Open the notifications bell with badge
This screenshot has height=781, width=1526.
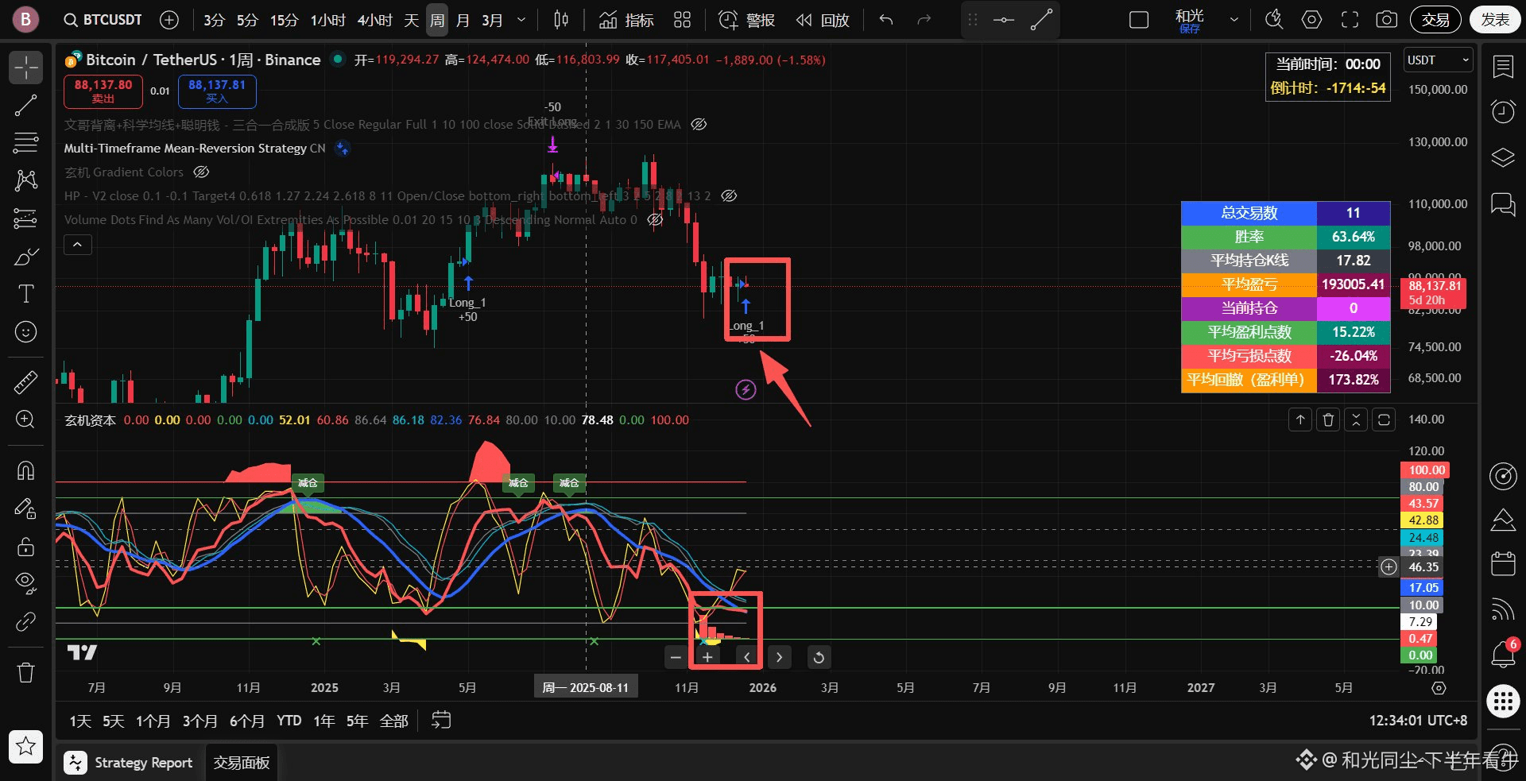pyautogui.click(x=1503, y=654)
